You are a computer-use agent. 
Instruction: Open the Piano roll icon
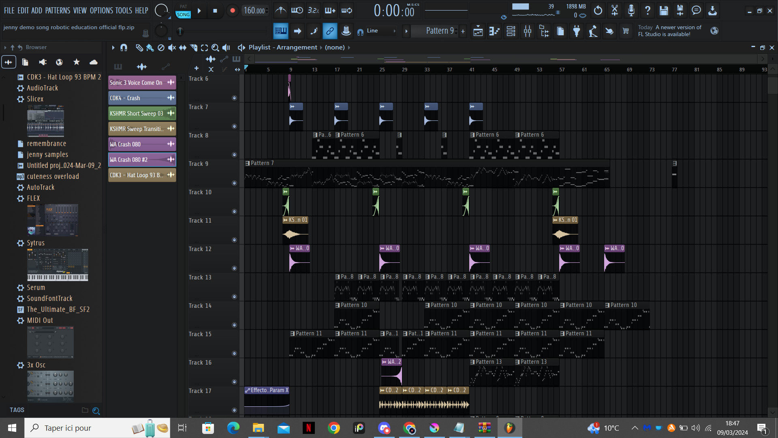[494, 31]
